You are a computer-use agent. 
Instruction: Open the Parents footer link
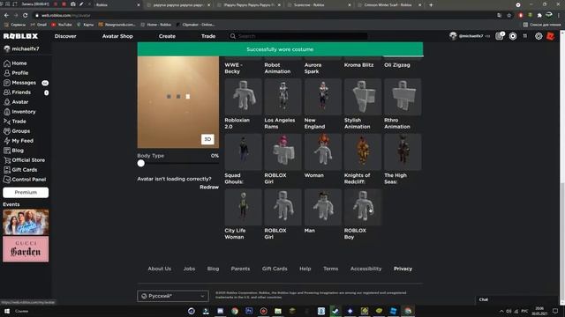(240, 269)
